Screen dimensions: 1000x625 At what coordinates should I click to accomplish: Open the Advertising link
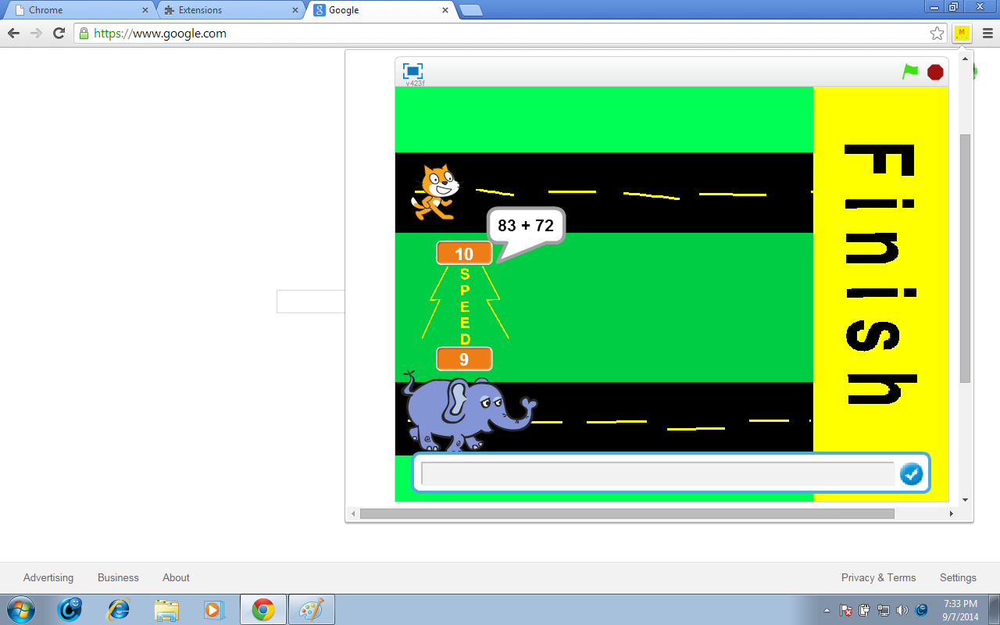pyautogui.click(x=48, y=577)
